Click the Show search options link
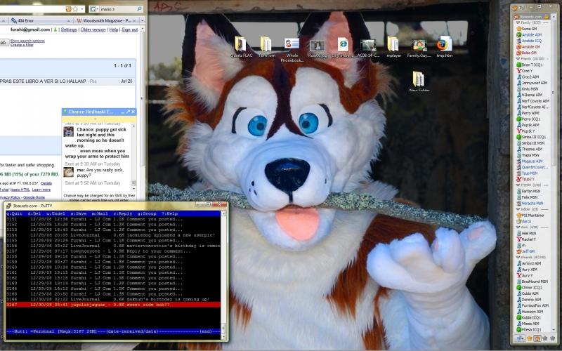Viewport: 562px width, 351px height. point(27,41)
